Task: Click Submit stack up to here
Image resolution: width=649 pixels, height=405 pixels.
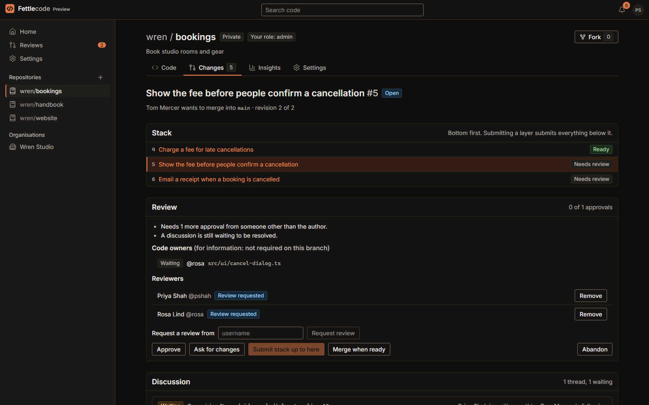Action: [x=286, y=349]
